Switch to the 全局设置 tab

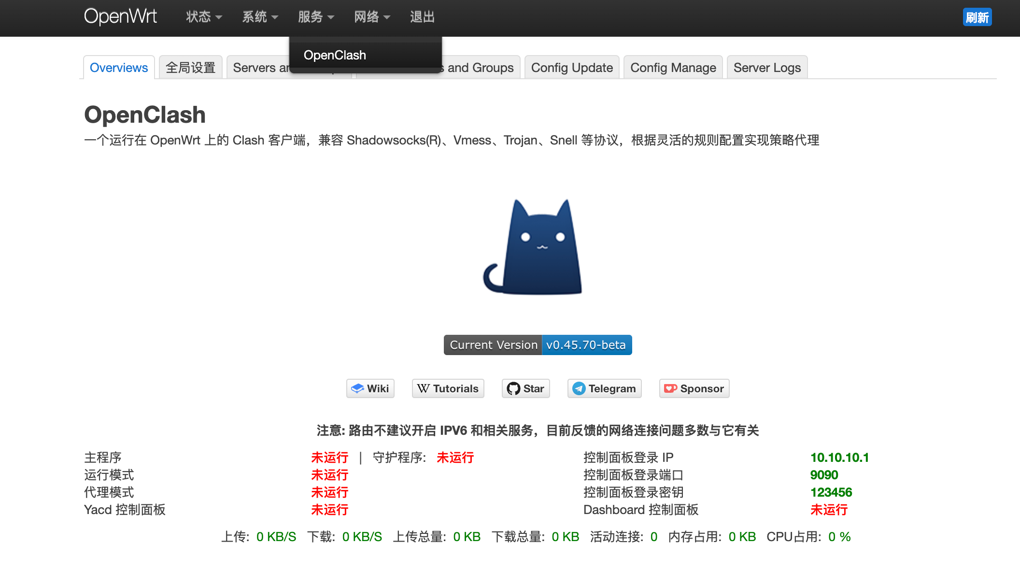pyautogui.click(x=190, y=68)
